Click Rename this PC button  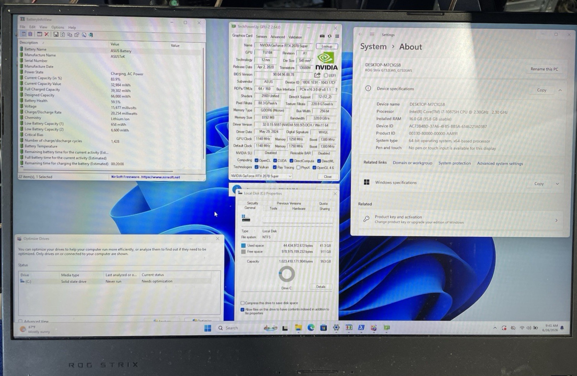point(544,69)
